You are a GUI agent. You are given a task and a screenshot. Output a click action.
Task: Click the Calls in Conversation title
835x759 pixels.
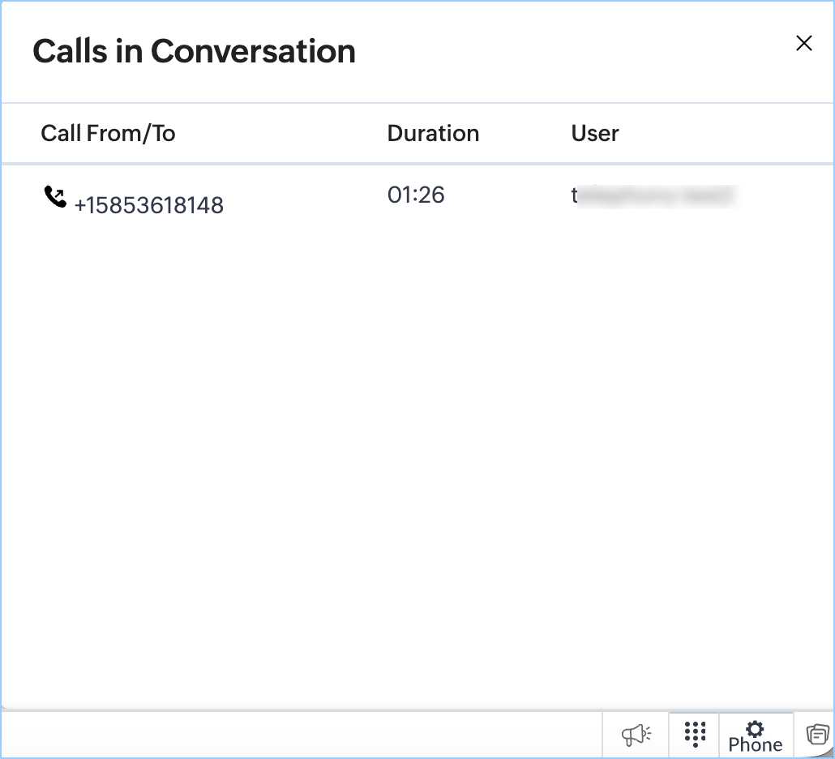pos(194,51)
